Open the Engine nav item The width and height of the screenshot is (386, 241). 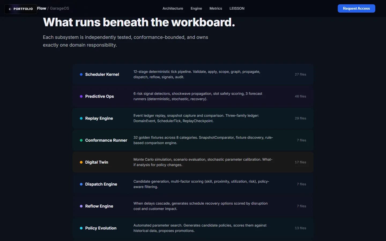click(196, 8)
